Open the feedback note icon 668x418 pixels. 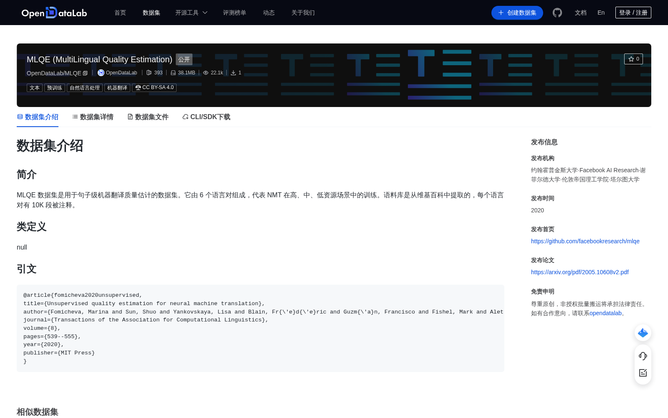pos(643,373)
